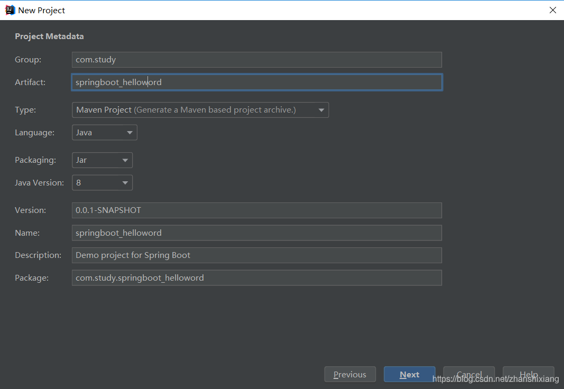564x389 pixels.
Task: Click the Java Version: label
Action: pos(39,183)
